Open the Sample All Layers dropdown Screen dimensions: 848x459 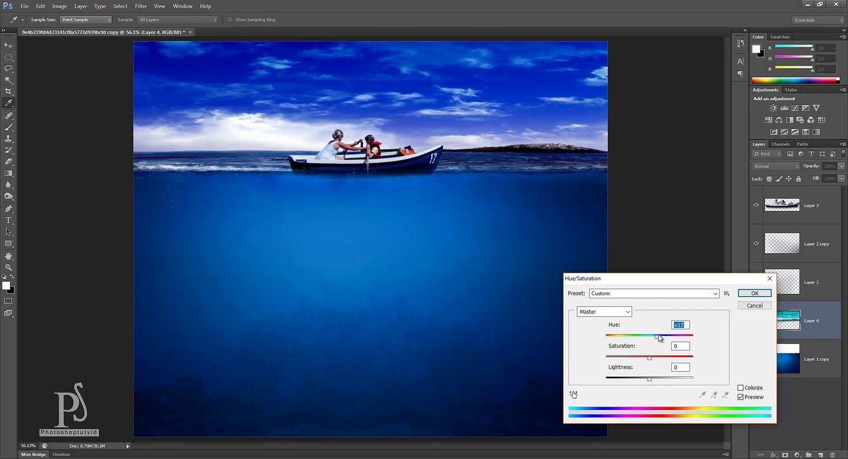coord(178,20)
